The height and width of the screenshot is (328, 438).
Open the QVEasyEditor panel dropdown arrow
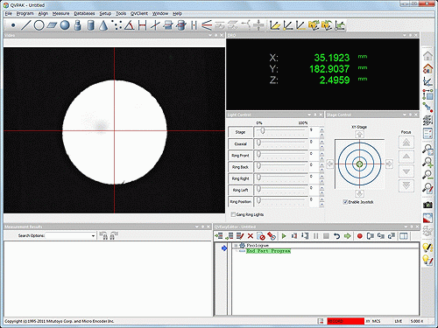(406, 227)
